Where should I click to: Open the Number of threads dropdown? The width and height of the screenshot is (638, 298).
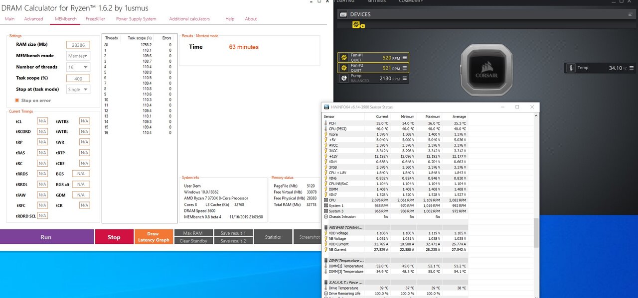(78, 67)
